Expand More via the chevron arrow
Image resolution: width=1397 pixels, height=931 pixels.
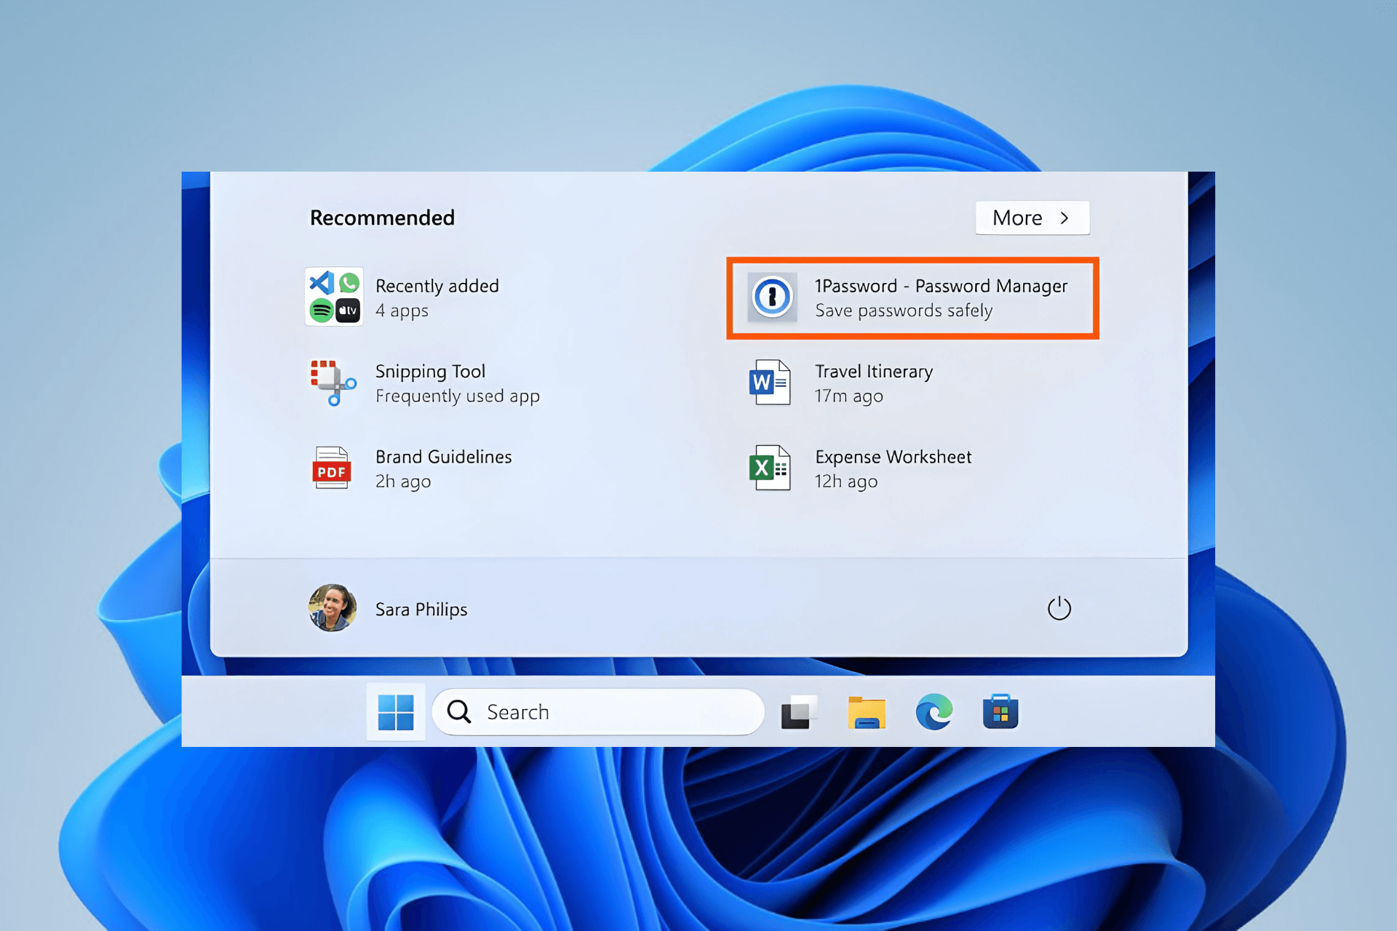[1064, 218]
